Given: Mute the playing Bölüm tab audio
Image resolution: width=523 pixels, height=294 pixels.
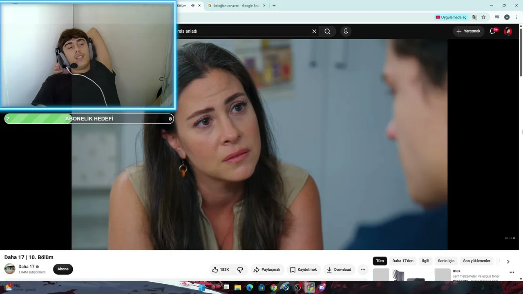Looking at the screenshot, I should pos(193,6).
